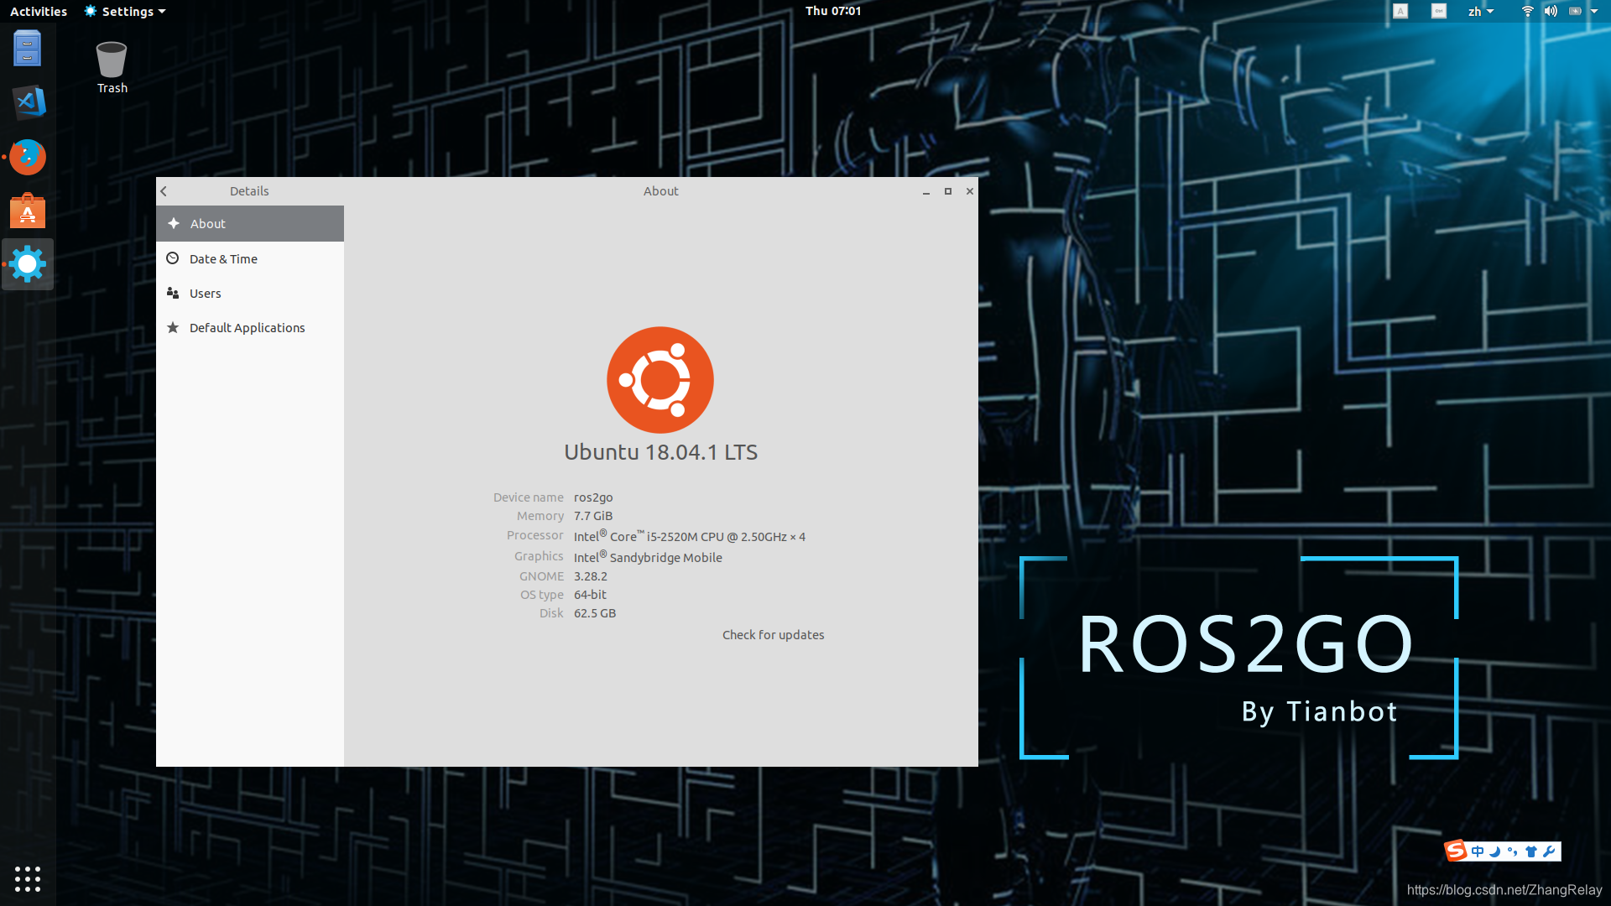Click the Check for updates button
The width and height of the screenshot is (1611, 906).
[773, 635]
